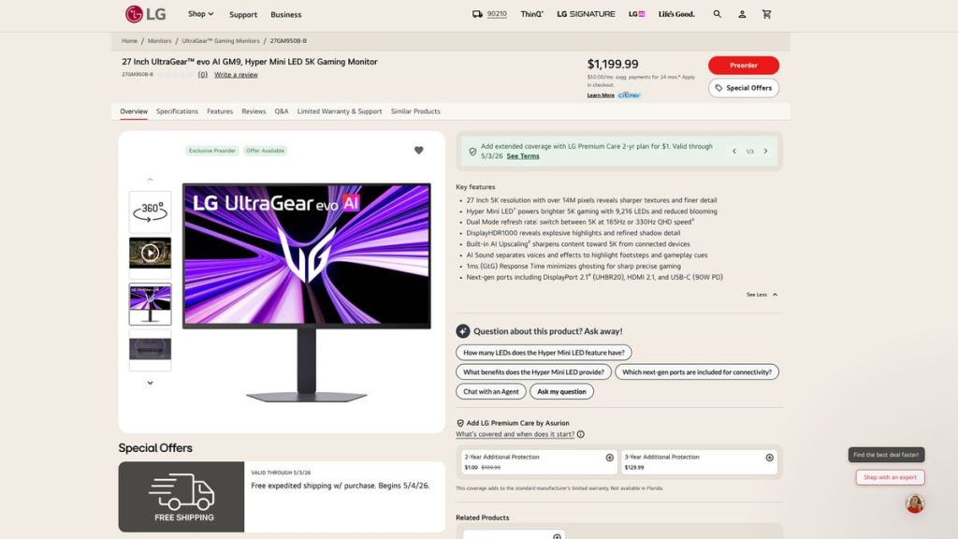The width and height of the screenshot is (958, 539).
Task: Click the Citi Pay logo
Action: click(x=630, y=95)
